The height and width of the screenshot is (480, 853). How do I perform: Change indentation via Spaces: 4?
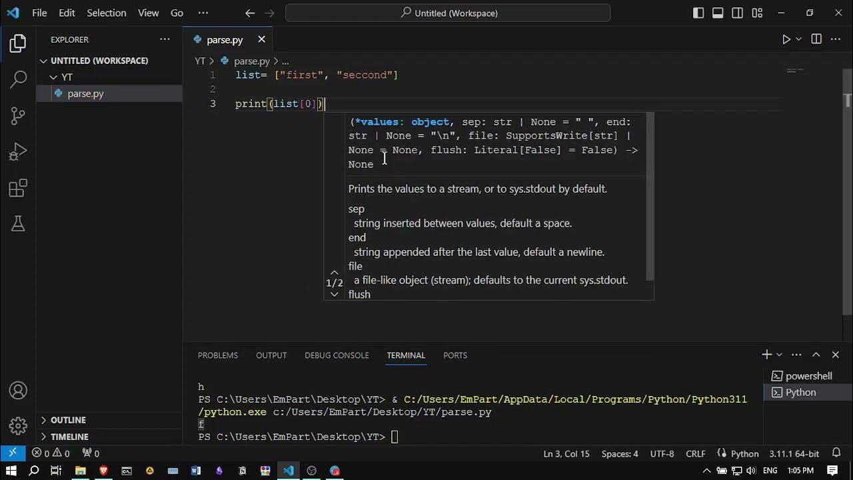(x=620, y=453)
